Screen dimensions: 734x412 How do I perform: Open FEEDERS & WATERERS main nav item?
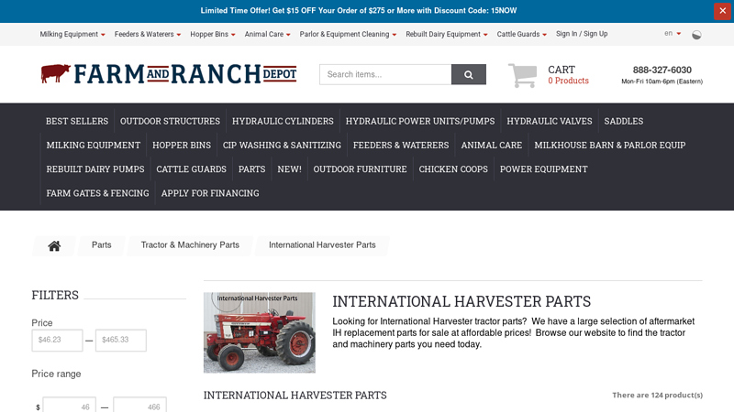pyautogui.click(x=401, y=146)
